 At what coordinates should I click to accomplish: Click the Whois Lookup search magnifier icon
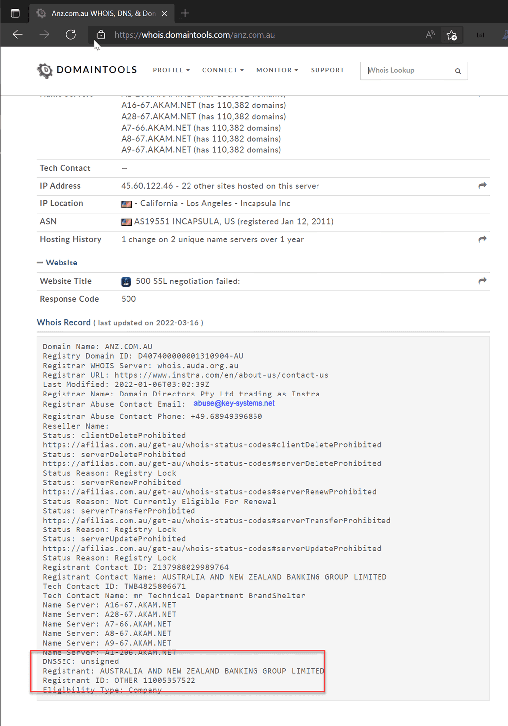point(457,71)
